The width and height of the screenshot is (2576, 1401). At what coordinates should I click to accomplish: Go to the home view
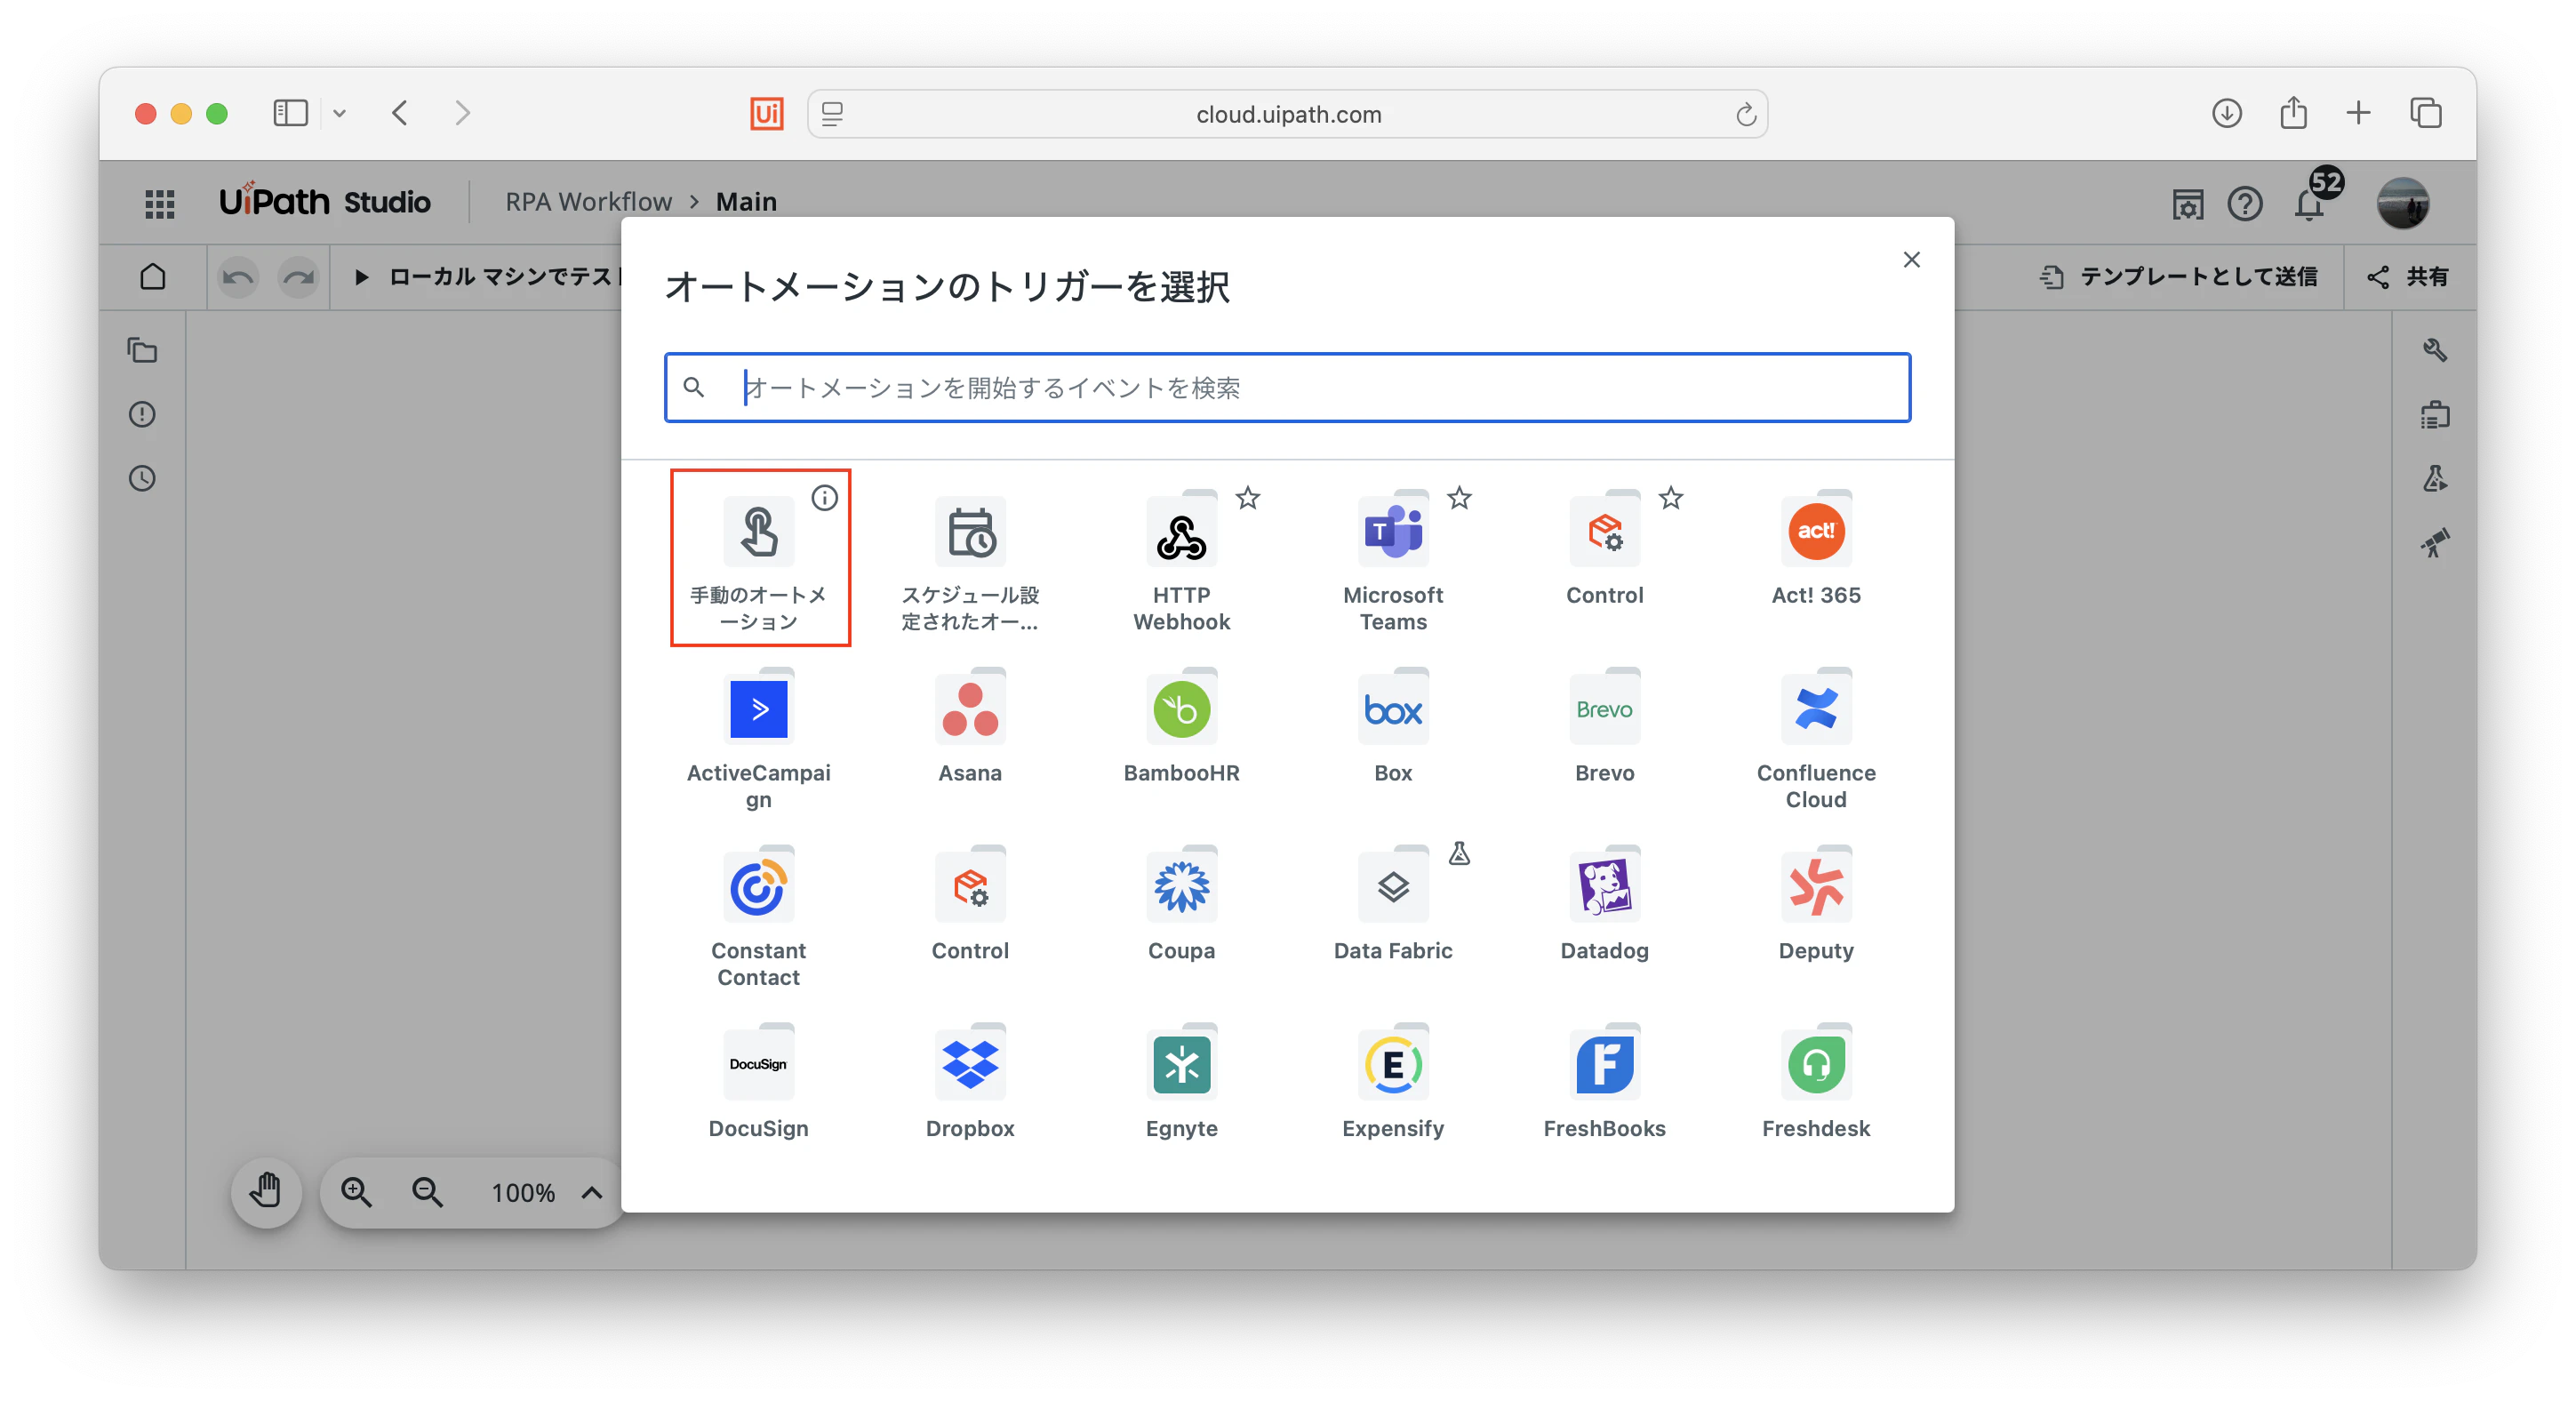point(153,276)
